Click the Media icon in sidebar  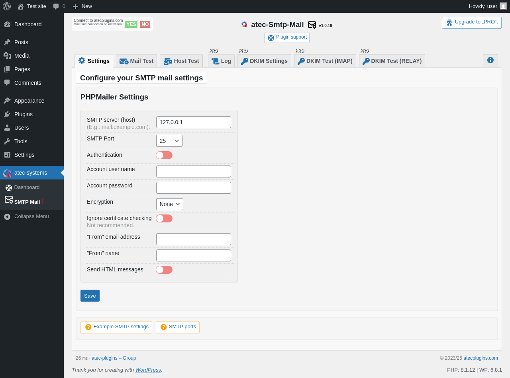[7, 56]
